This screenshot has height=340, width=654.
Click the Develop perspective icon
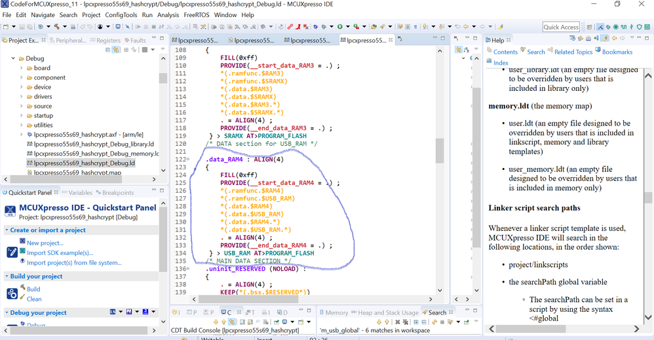[600, 27]
